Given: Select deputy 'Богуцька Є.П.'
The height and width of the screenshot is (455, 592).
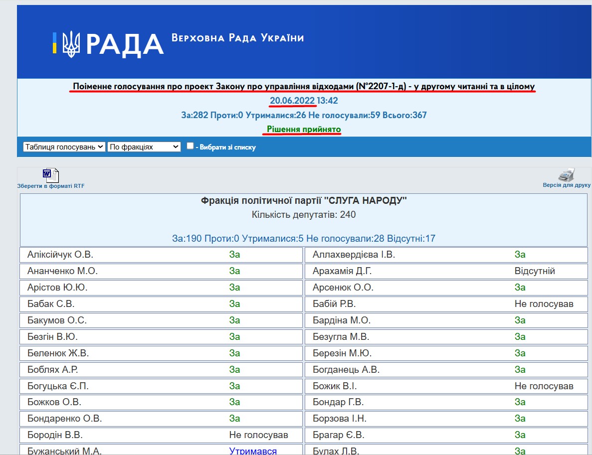Looking at the screenshot, I should pos(58,386).
